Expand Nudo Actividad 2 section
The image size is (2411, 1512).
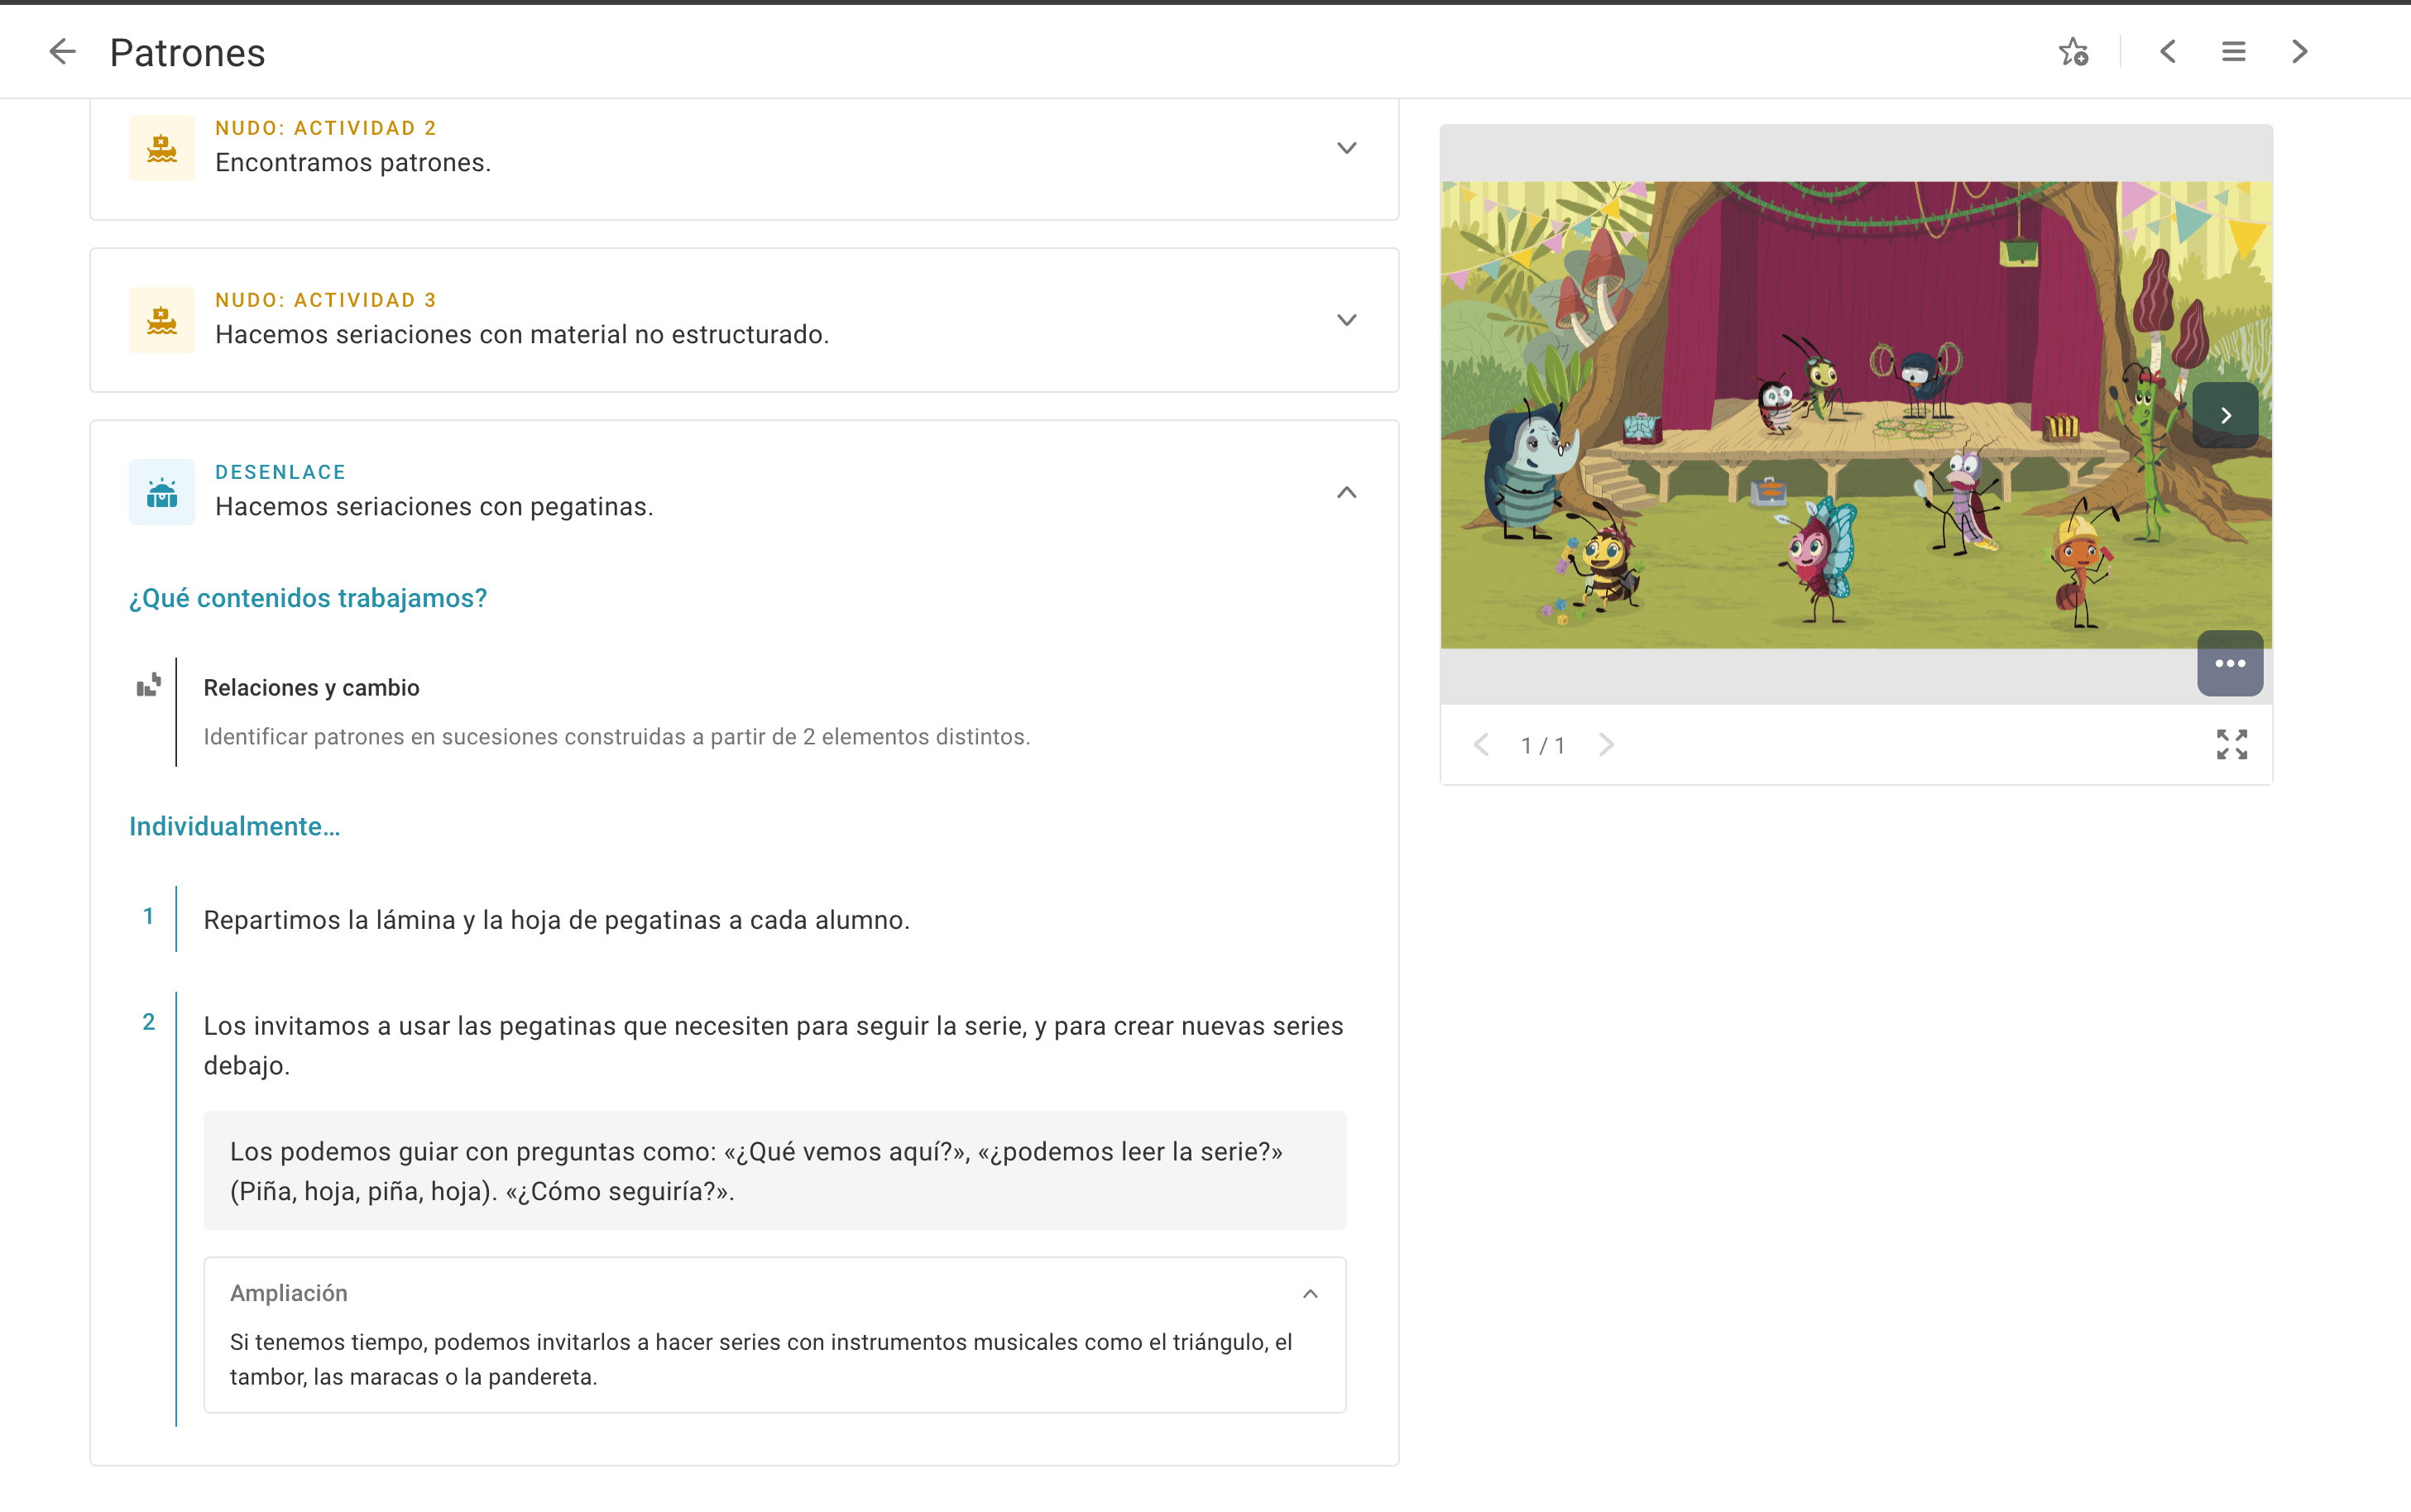pos(1346,148)
